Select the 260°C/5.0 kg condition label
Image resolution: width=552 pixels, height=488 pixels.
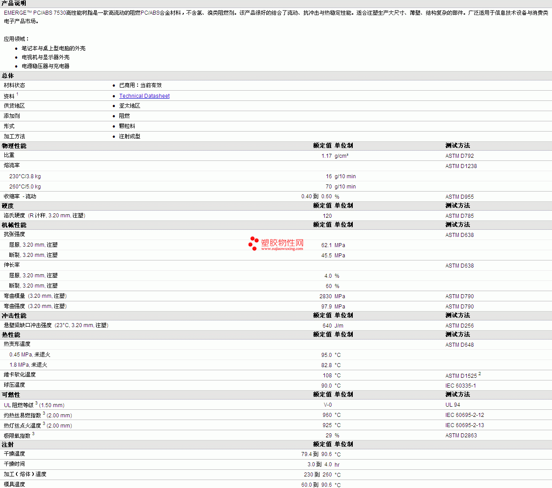coord(25,187)
